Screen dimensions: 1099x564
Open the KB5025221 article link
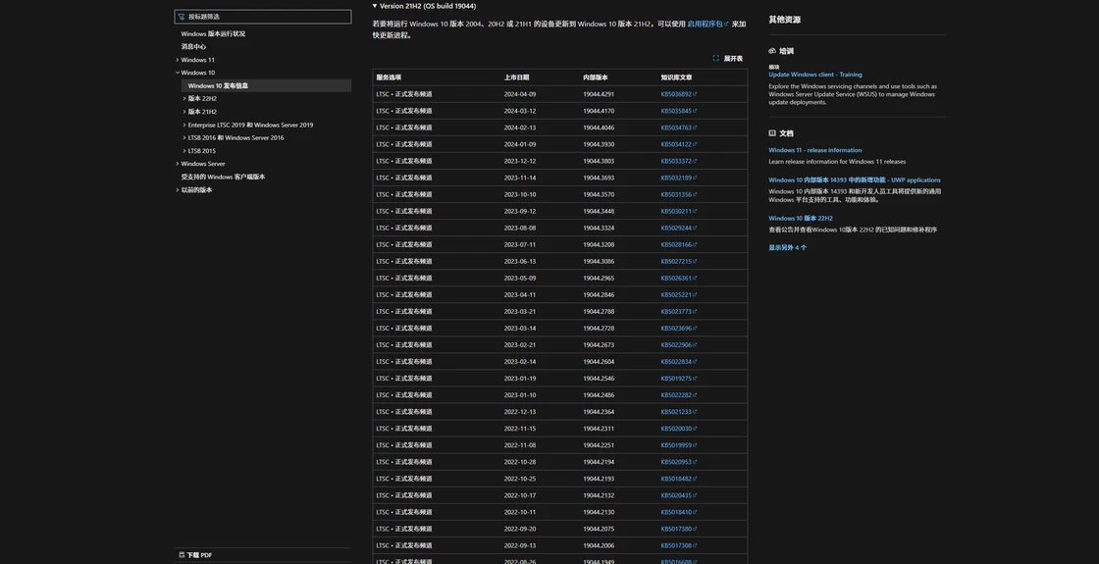point(678,295)
